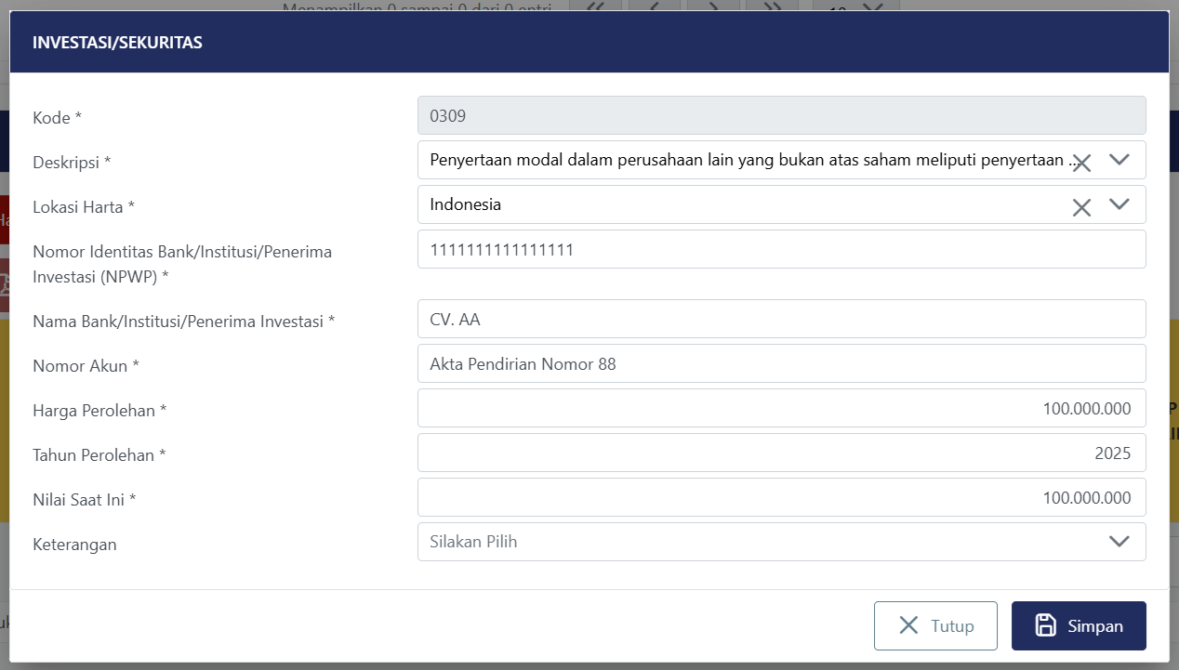Close the dialog with Tutup button
Viewport: 1179px width, 670px height.
(935, 626)
